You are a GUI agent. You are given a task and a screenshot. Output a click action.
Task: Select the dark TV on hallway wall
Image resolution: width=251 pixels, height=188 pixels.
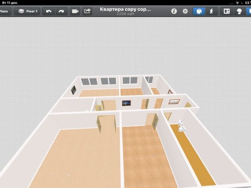[x=126, y=103]
